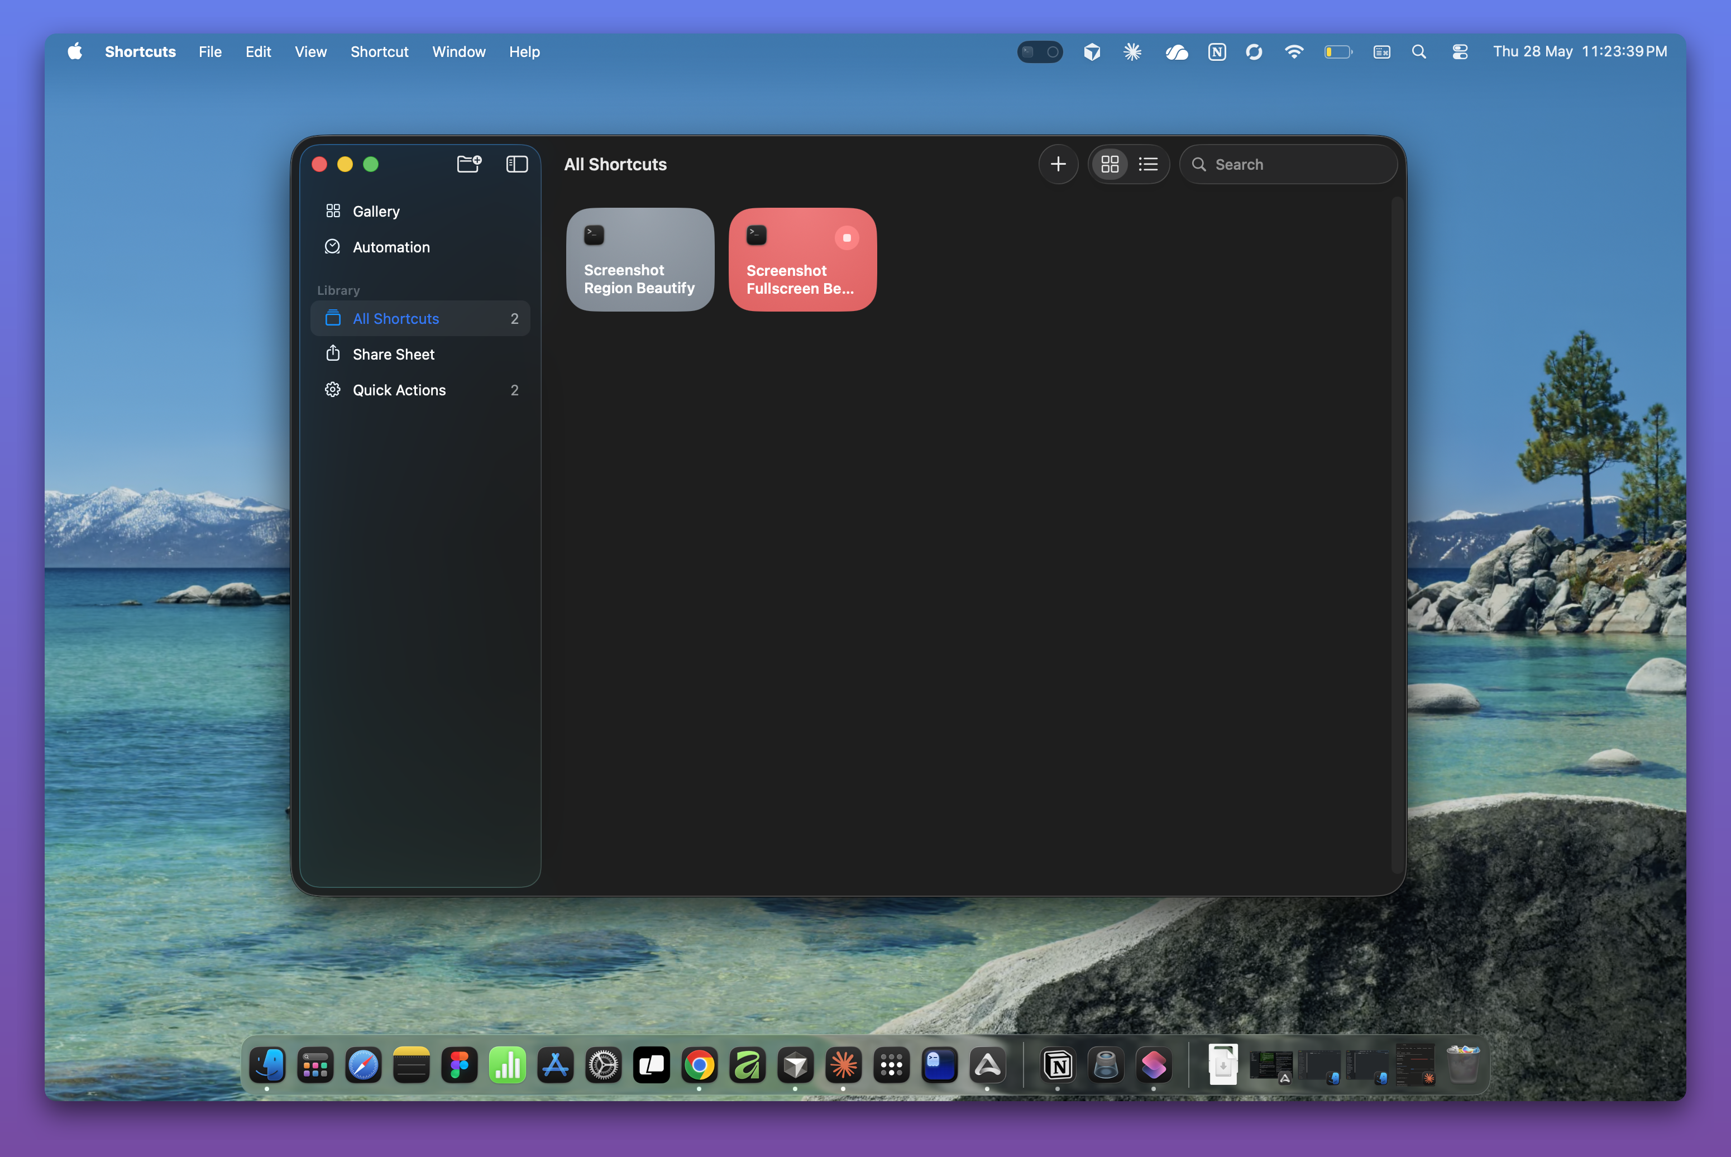1731x1157 pixels.
Task: Select All Shortcuts in Library
Action: coord(420,319)
